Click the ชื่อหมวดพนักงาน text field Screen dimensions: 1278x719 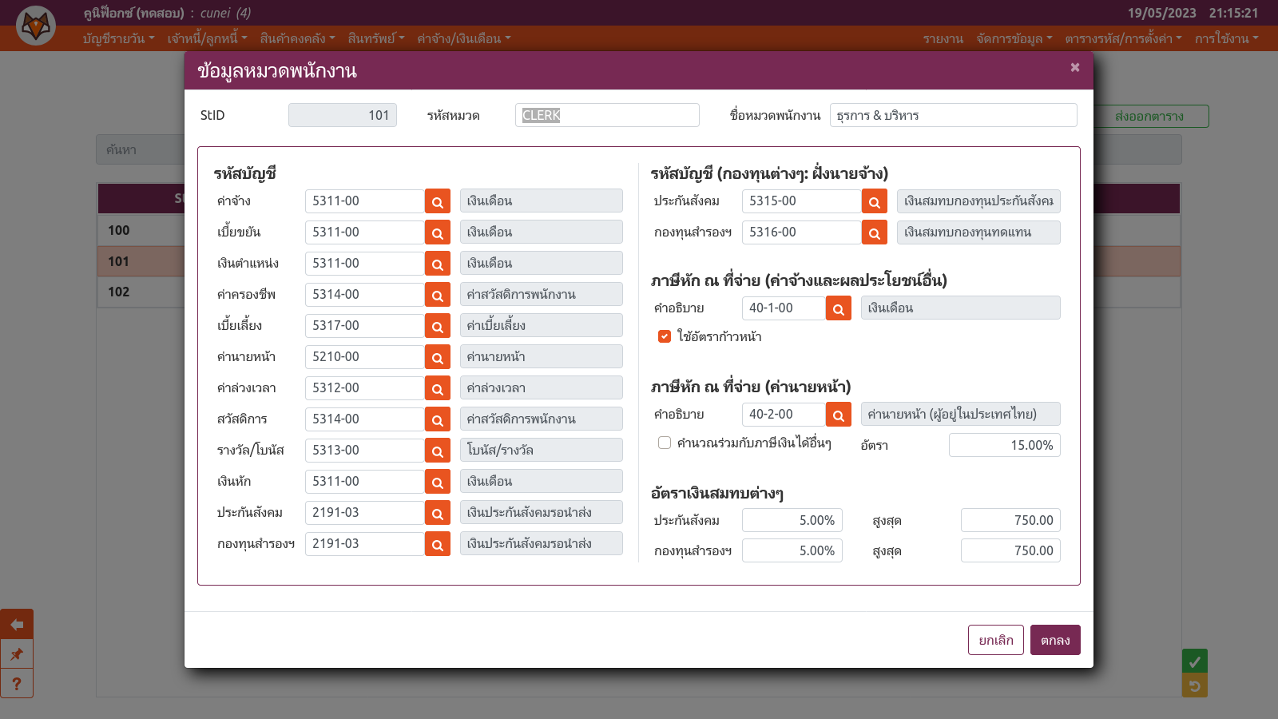point(953,115)
